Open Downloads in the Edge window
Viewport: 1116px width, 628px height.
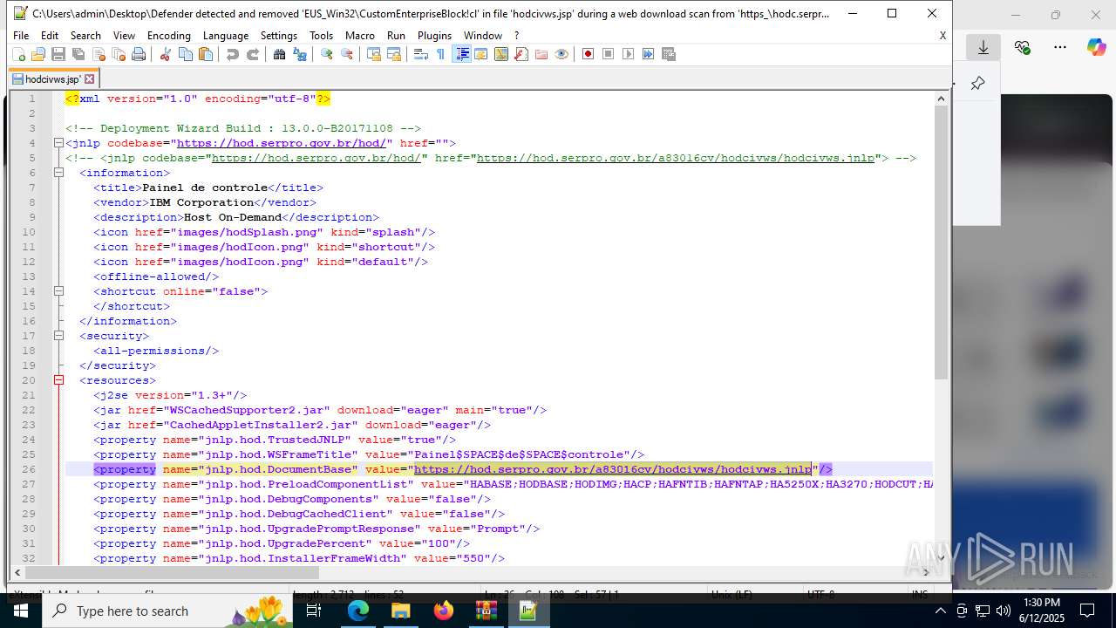tap(983, 48)
